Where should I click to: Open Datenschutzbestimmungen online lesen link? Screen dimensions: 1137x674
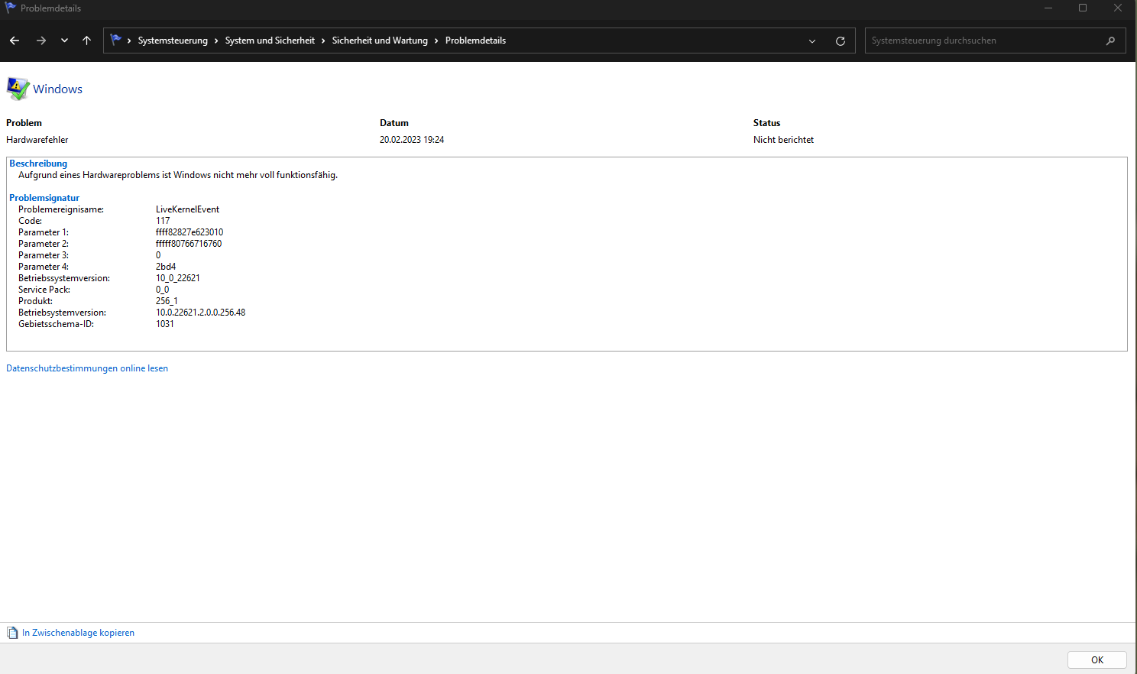[87, 368]
